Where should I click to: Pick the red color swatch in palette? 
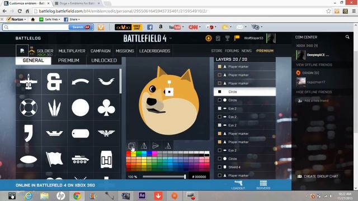[129, 154]
